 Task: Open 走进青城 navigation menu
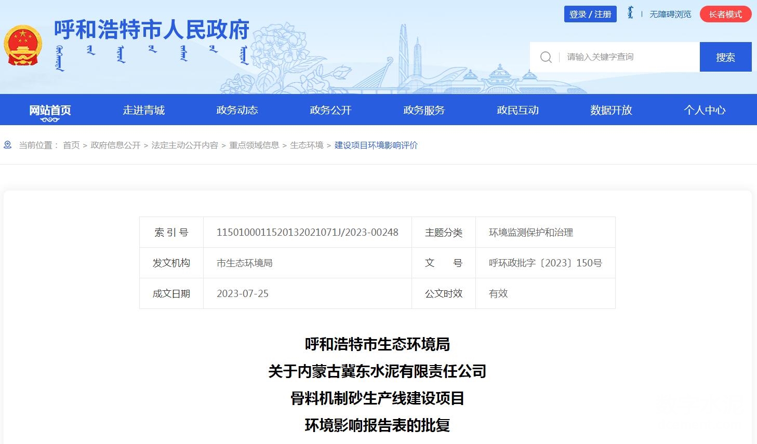143,110
